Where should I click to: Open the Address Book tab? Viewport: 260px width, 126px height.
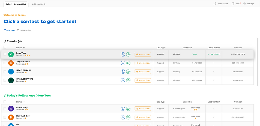39,4
